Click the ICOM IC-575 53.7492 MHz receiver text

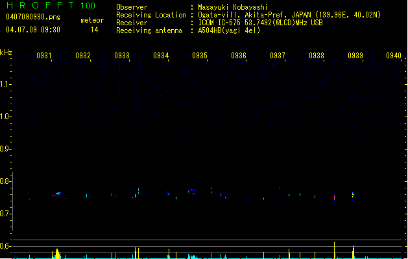[261, 23]
